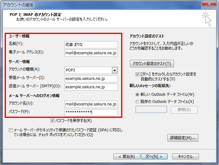219x165 pixels.
Task: Cancel the account setup with キャンセル
Action: coord(185,156)
